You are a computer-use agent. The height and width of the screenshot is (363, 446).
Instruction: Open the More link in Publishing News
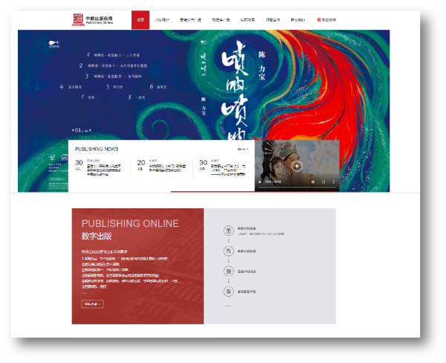click(x=242, y=150)
